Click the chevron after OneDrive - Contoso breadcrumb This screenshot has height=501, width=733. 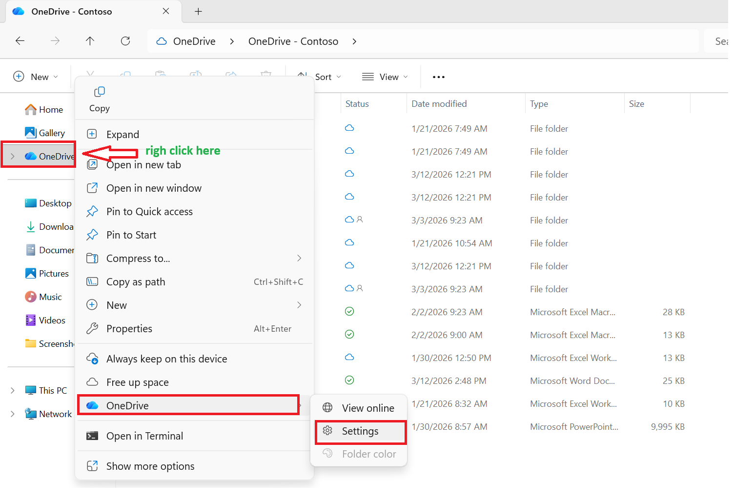click(354, 41)
